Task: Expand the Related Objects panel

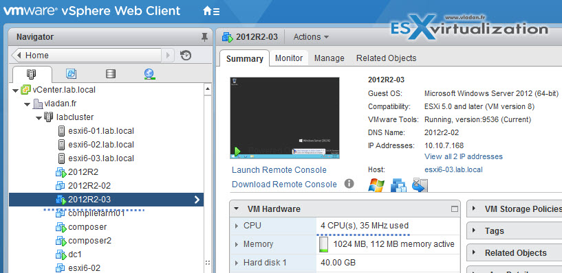Action: [475, 252]
